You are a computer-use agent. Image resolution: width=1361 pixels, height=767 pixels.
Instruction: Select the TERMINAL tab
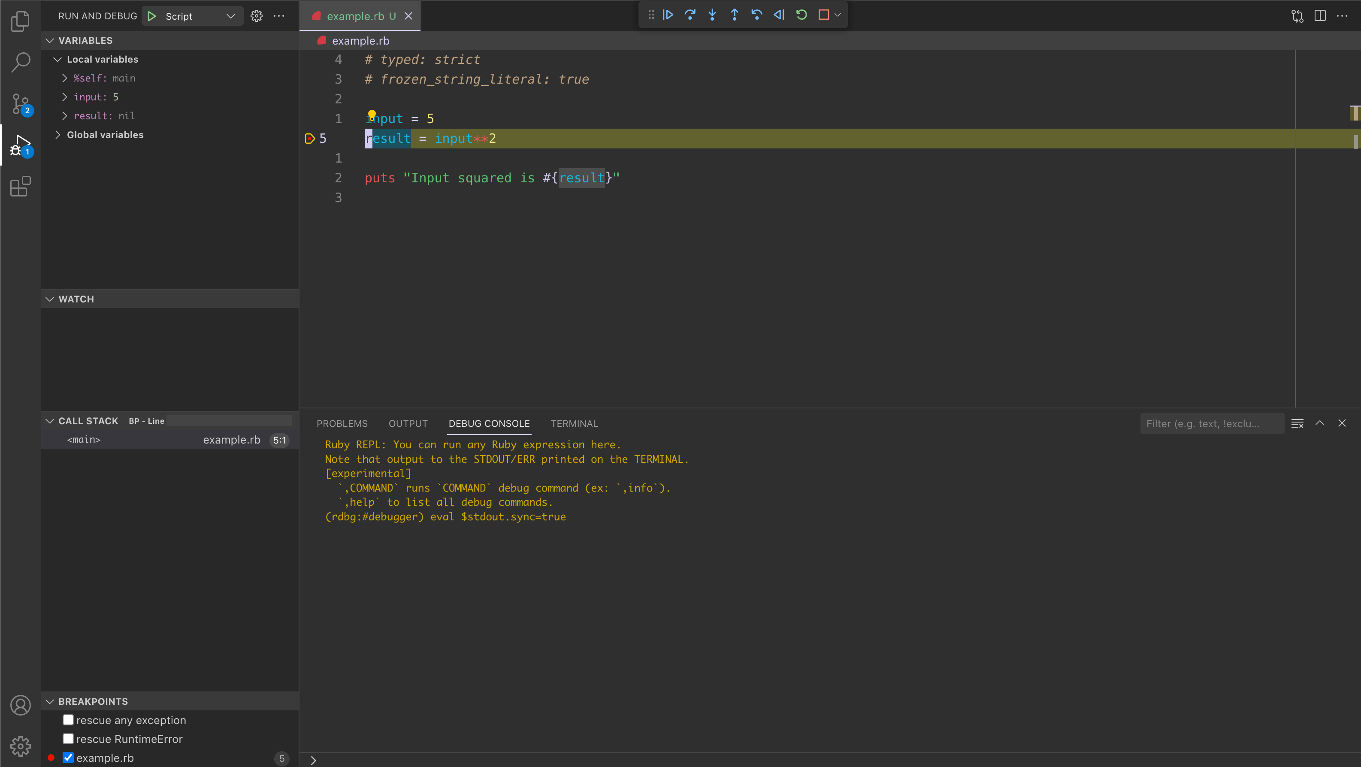[x=574, y=423]
